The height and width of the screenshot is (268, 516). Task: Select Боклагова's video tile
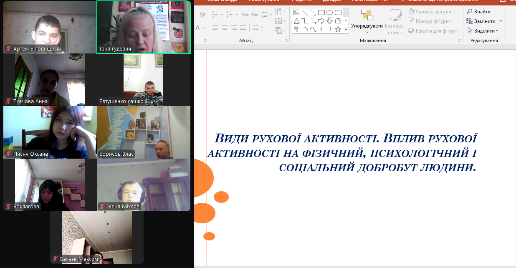[x=50, y=185]
